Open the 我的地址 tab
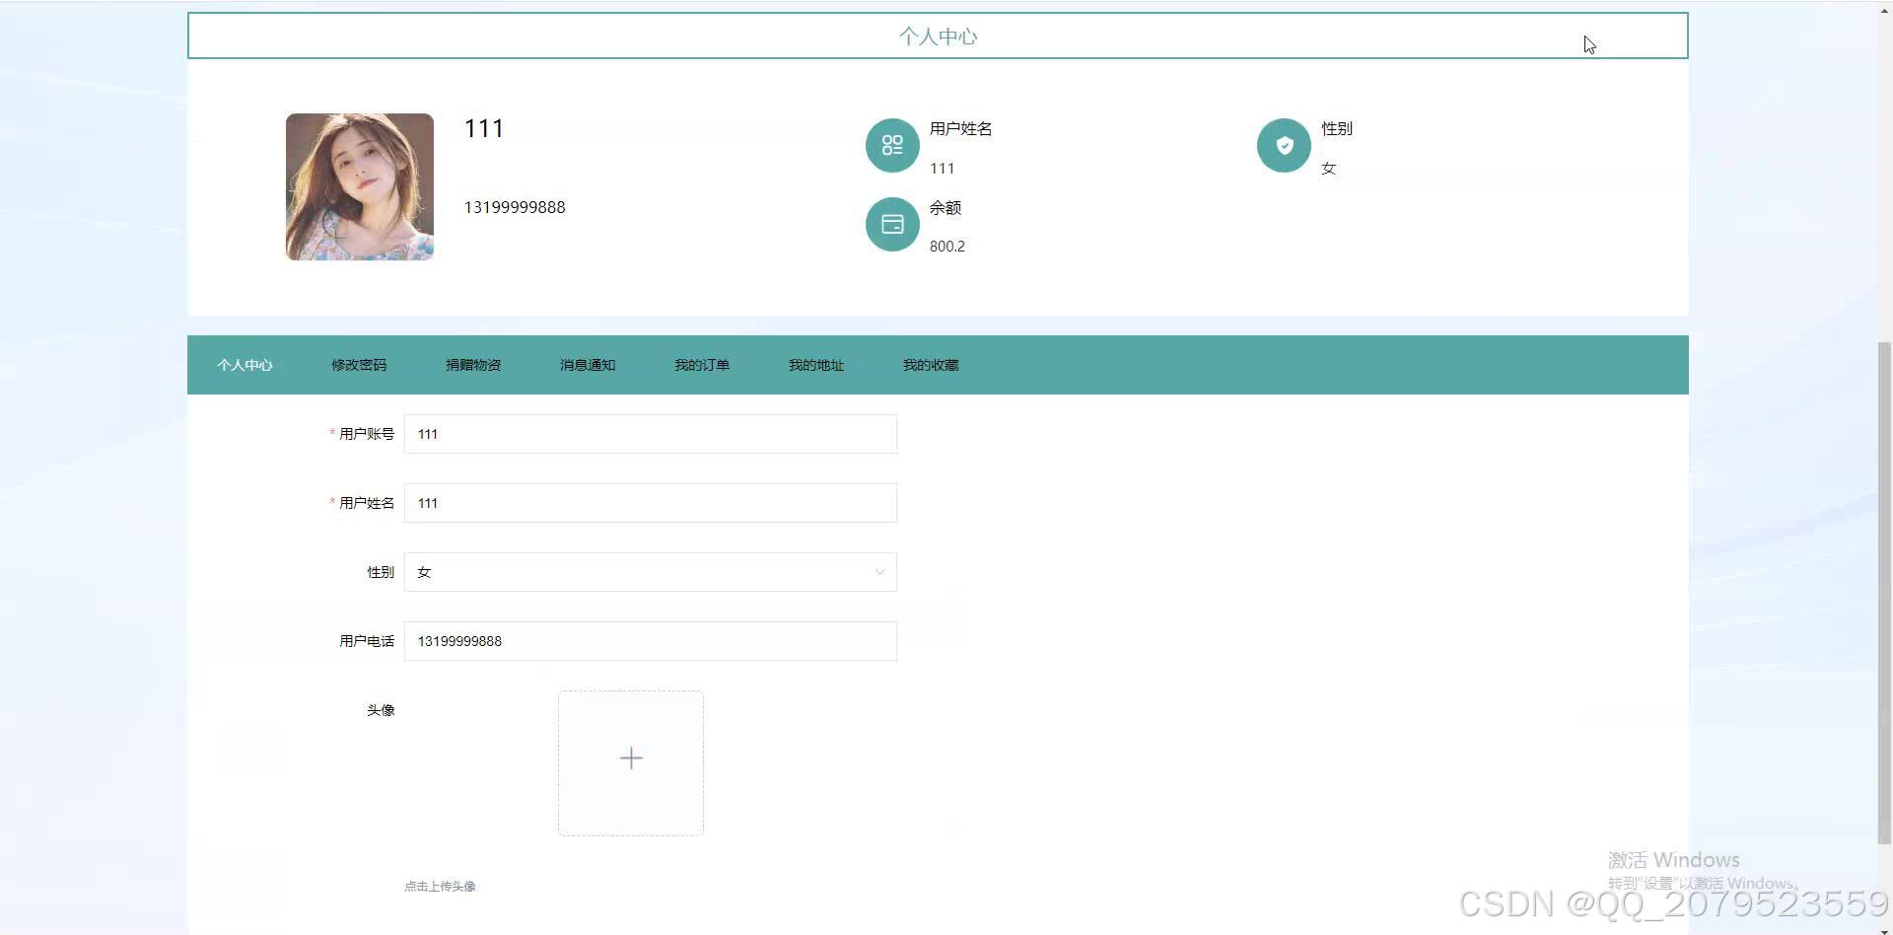 pyautogui.click(x=816, y=365)
